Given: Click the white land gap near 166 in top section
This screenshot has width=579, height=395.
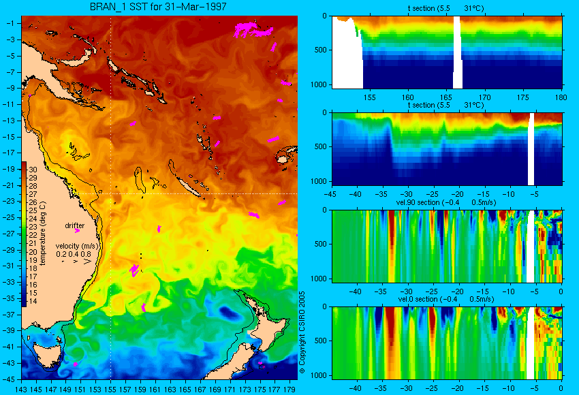Looking at the screenshot, I should click(458, 52).
